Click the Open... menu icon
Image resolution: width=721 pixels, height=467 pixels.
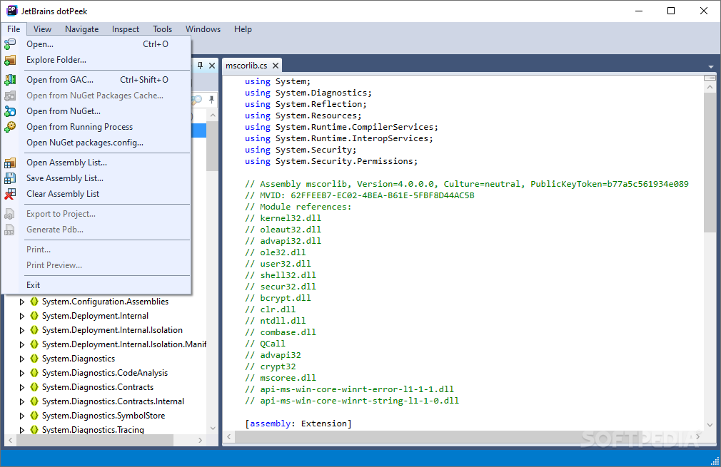click(x=10, y=44)
